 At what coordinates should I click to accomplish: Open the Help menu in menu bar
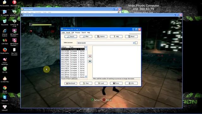click(88, 33)
